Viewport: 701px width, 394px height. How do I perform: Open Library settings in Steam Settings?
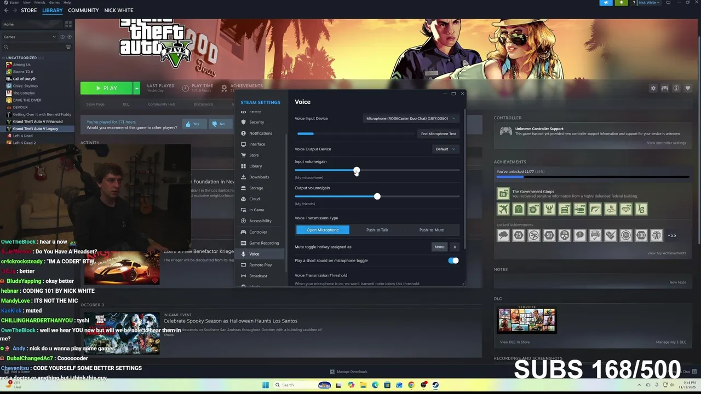coord(255,166)
